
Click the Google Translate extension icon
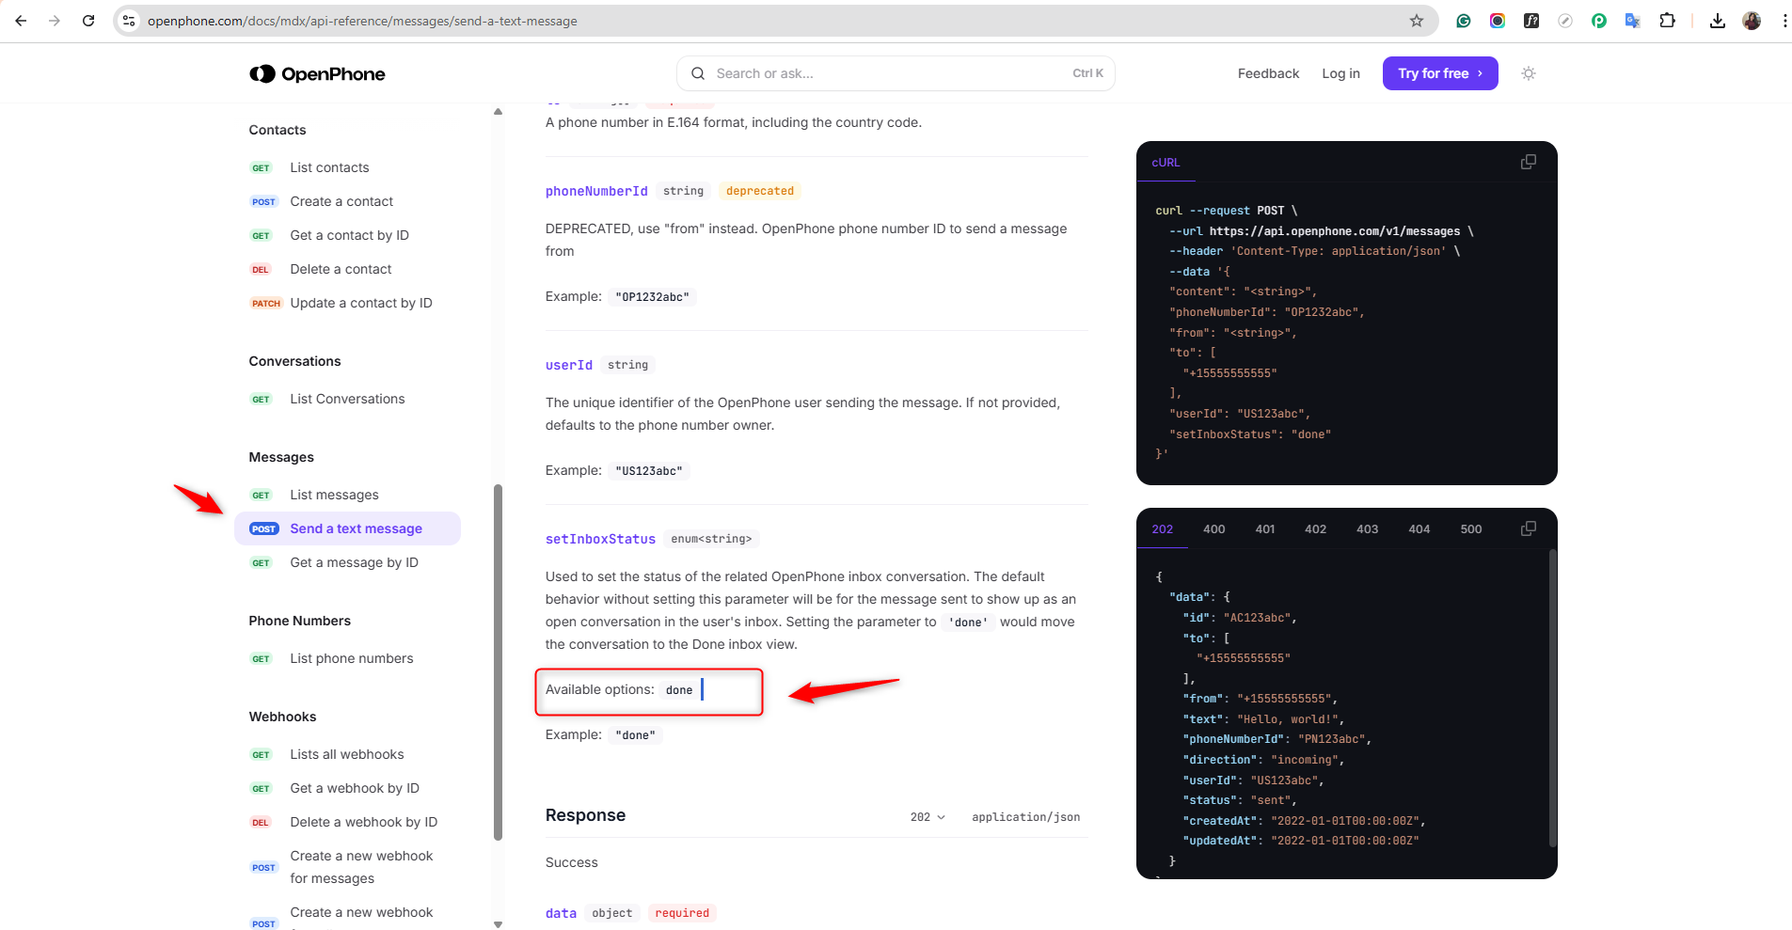[x=1633, y=21]
